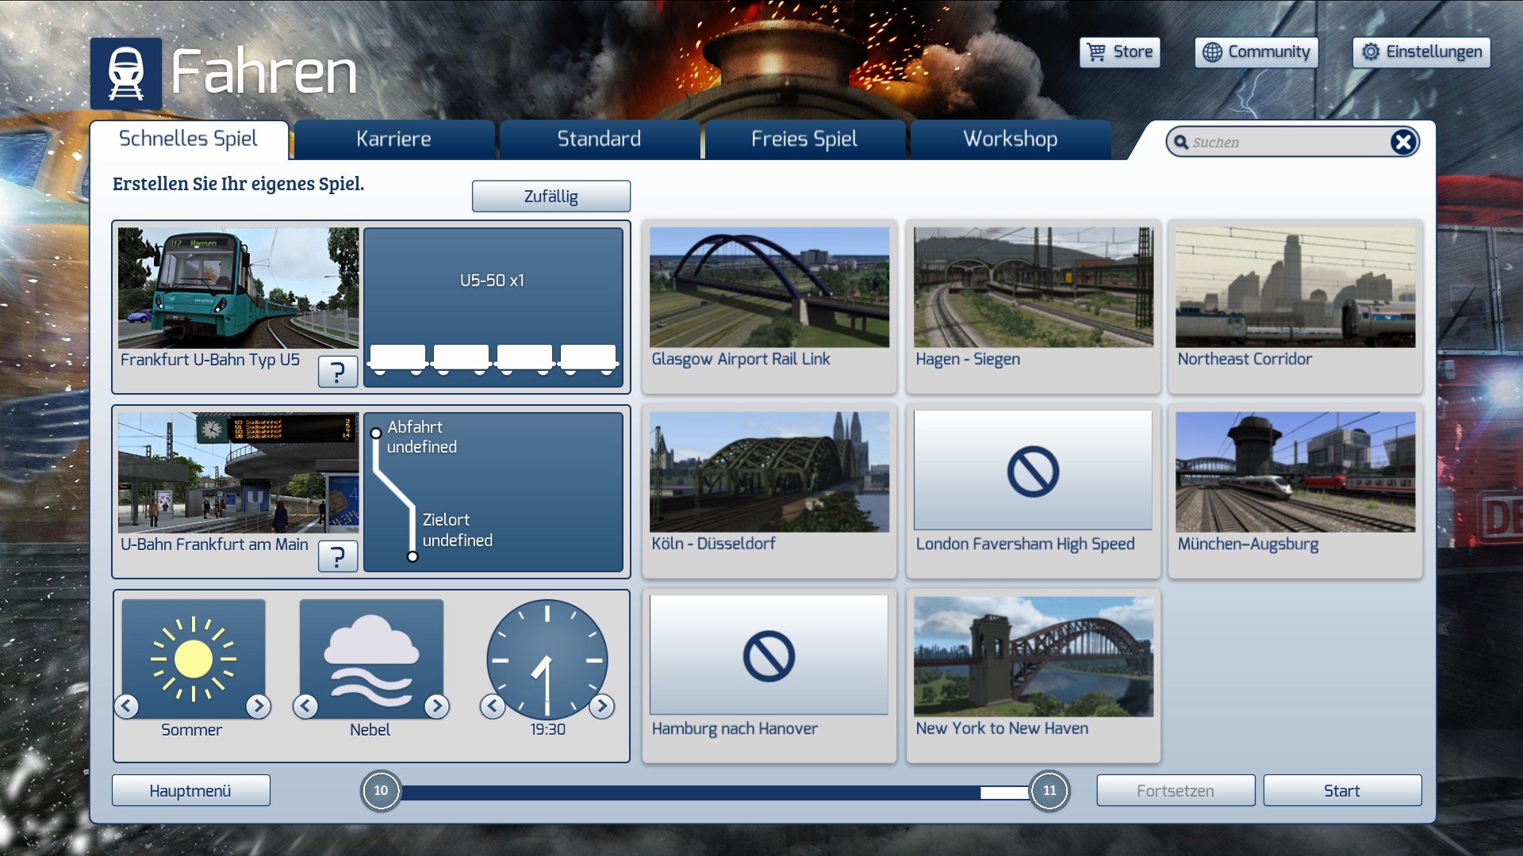Click the sun season icon
This screenshot has width=1523, height=856.
tap(193, 658)
